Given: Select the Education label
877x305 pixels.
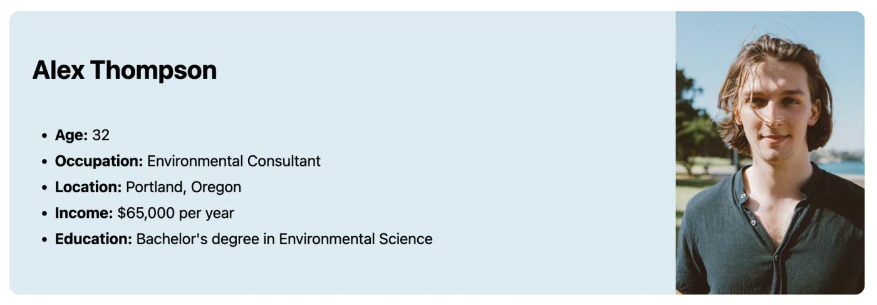Looking at the screenshot, I should [x=94, y=239].
